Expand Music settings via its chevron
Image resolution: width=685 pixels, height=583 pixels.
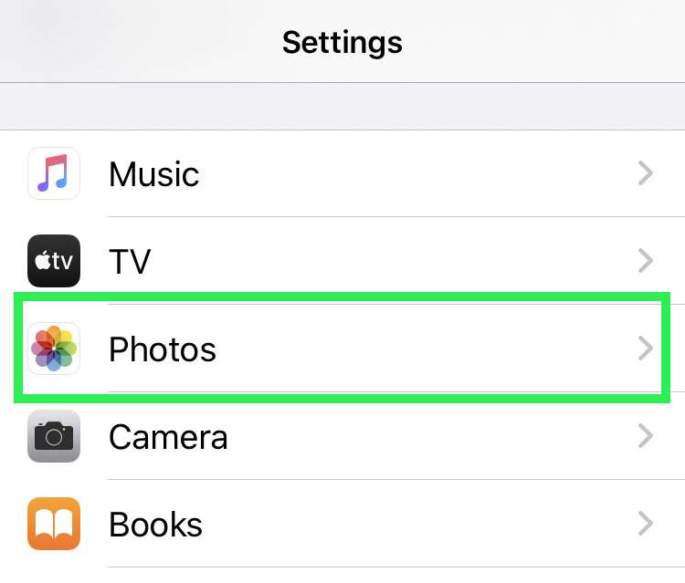tap(645, 173)
